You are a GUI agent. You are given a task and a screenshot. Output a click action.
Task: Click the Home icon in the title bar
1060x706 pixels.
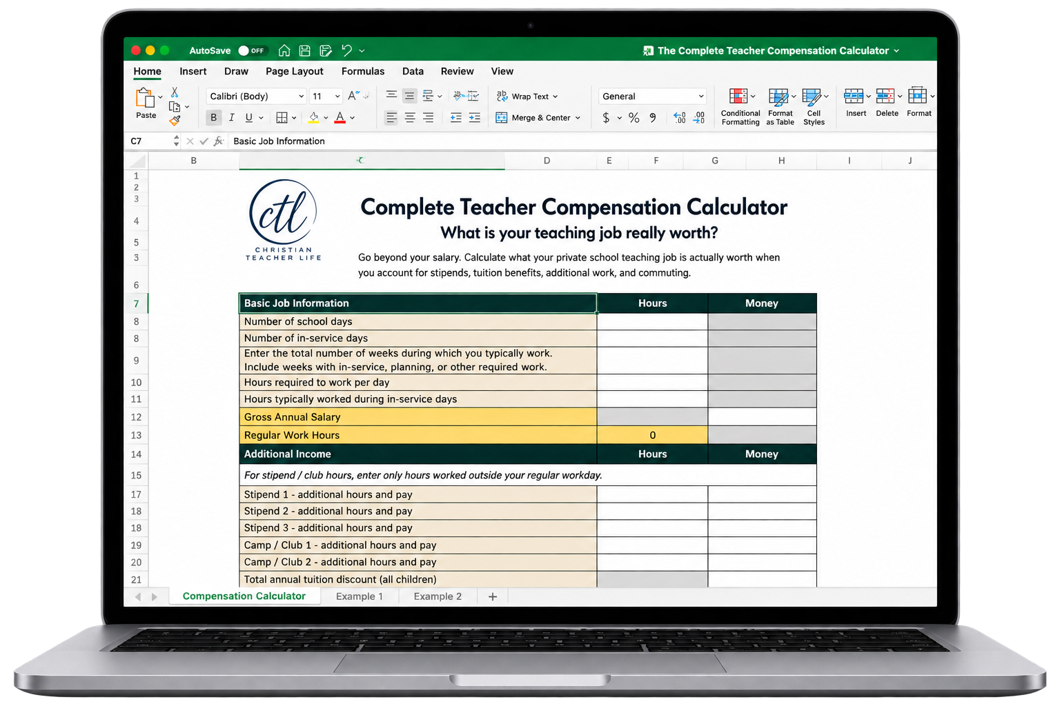pyautogui.click(x=284, y=50)
